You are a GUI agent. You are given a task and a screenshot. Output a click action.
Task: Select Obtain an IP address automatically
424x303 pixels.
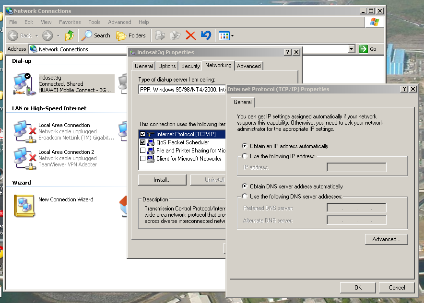tap(245, 146)
